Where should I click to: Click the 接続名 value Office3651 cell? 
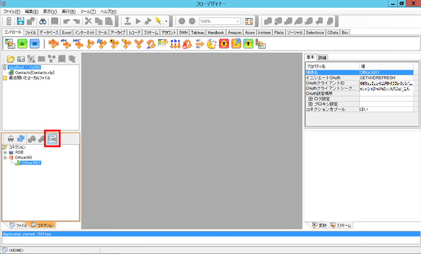point(386,73)
